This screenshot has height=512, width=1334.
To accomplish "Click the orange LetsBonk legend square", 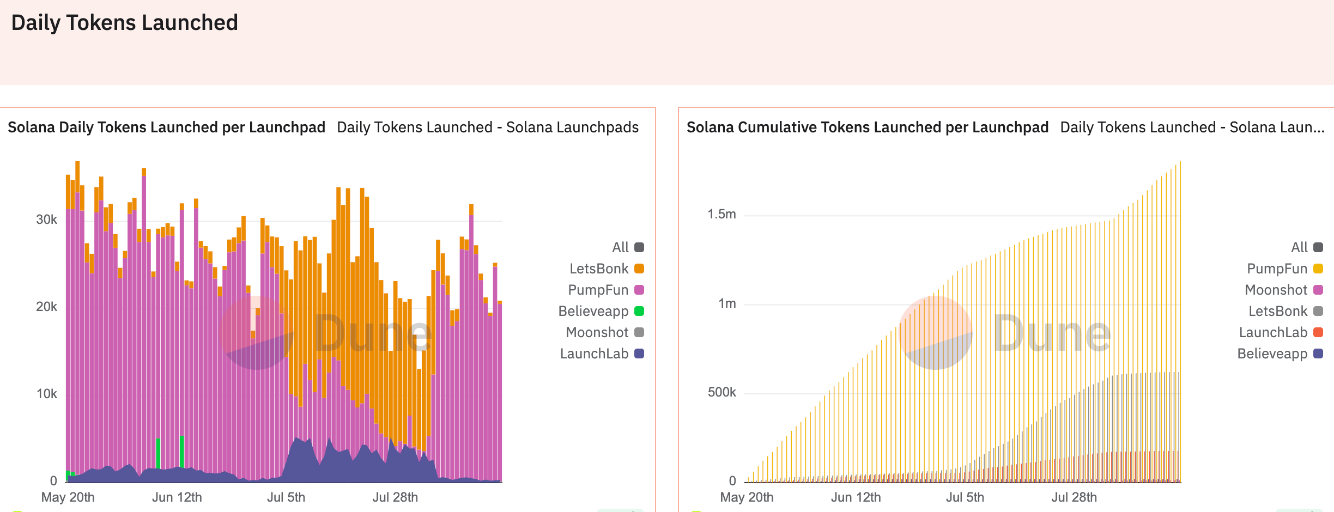I will [x=639, y=268].
